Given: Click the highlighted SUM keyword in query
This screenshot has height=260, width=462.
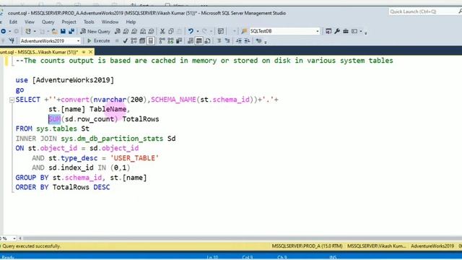Looking at the screenshot, I should coord(55,119).
